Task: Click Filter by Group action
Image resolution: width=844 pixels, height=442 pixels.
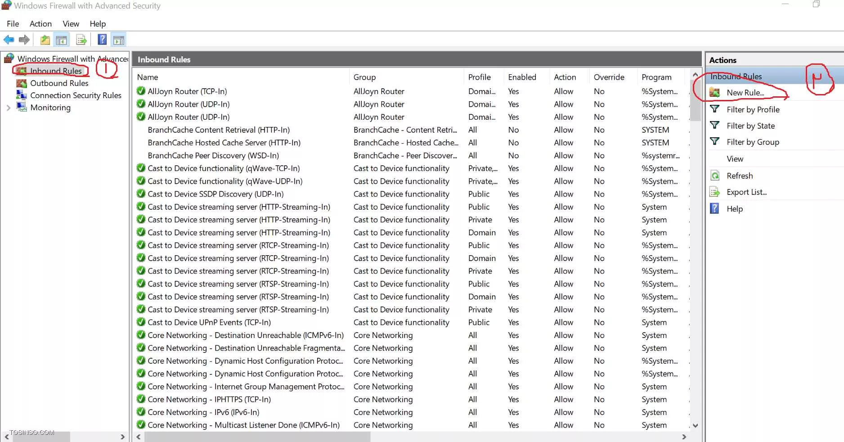Action: (753, 142)
